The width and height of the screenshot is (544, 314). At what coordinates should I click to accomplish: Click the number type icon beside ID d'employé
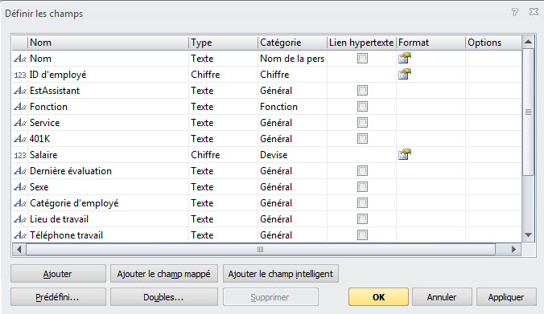pos(20,75)
